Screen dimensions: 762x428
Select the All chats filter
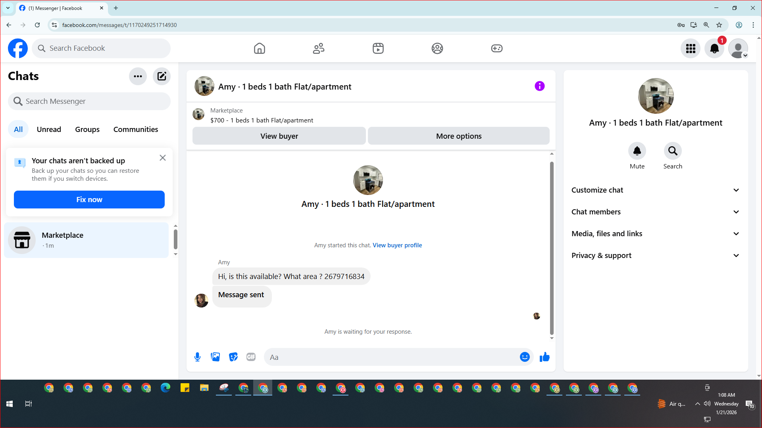click(18, 129)
